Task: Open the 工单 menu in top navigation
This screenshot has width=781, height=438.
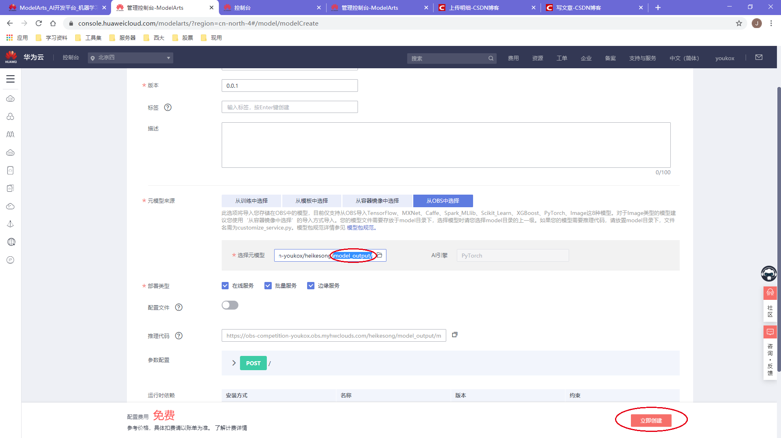Action: (561, 58)
